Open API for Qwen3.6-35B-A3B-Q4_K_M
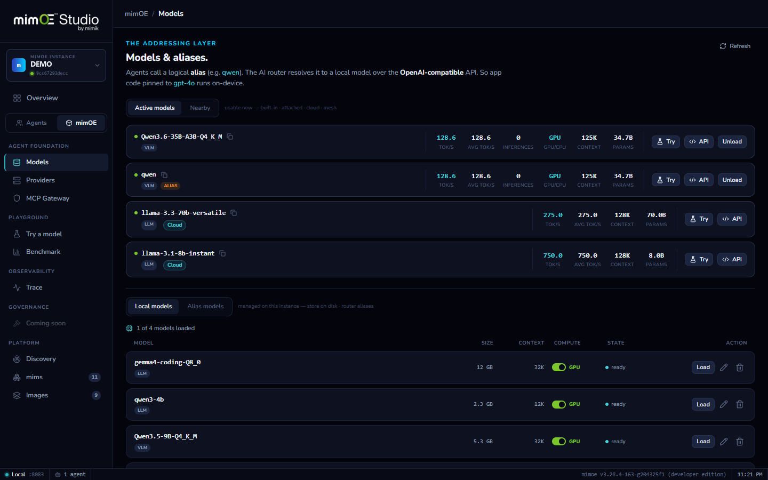 point(699,142)
